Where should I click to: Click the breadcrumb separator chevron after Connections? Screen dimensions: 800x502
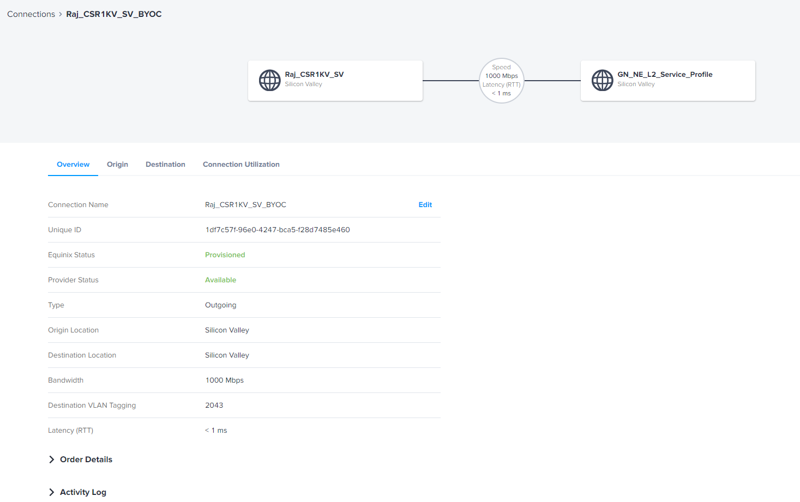tap(61, 14)
